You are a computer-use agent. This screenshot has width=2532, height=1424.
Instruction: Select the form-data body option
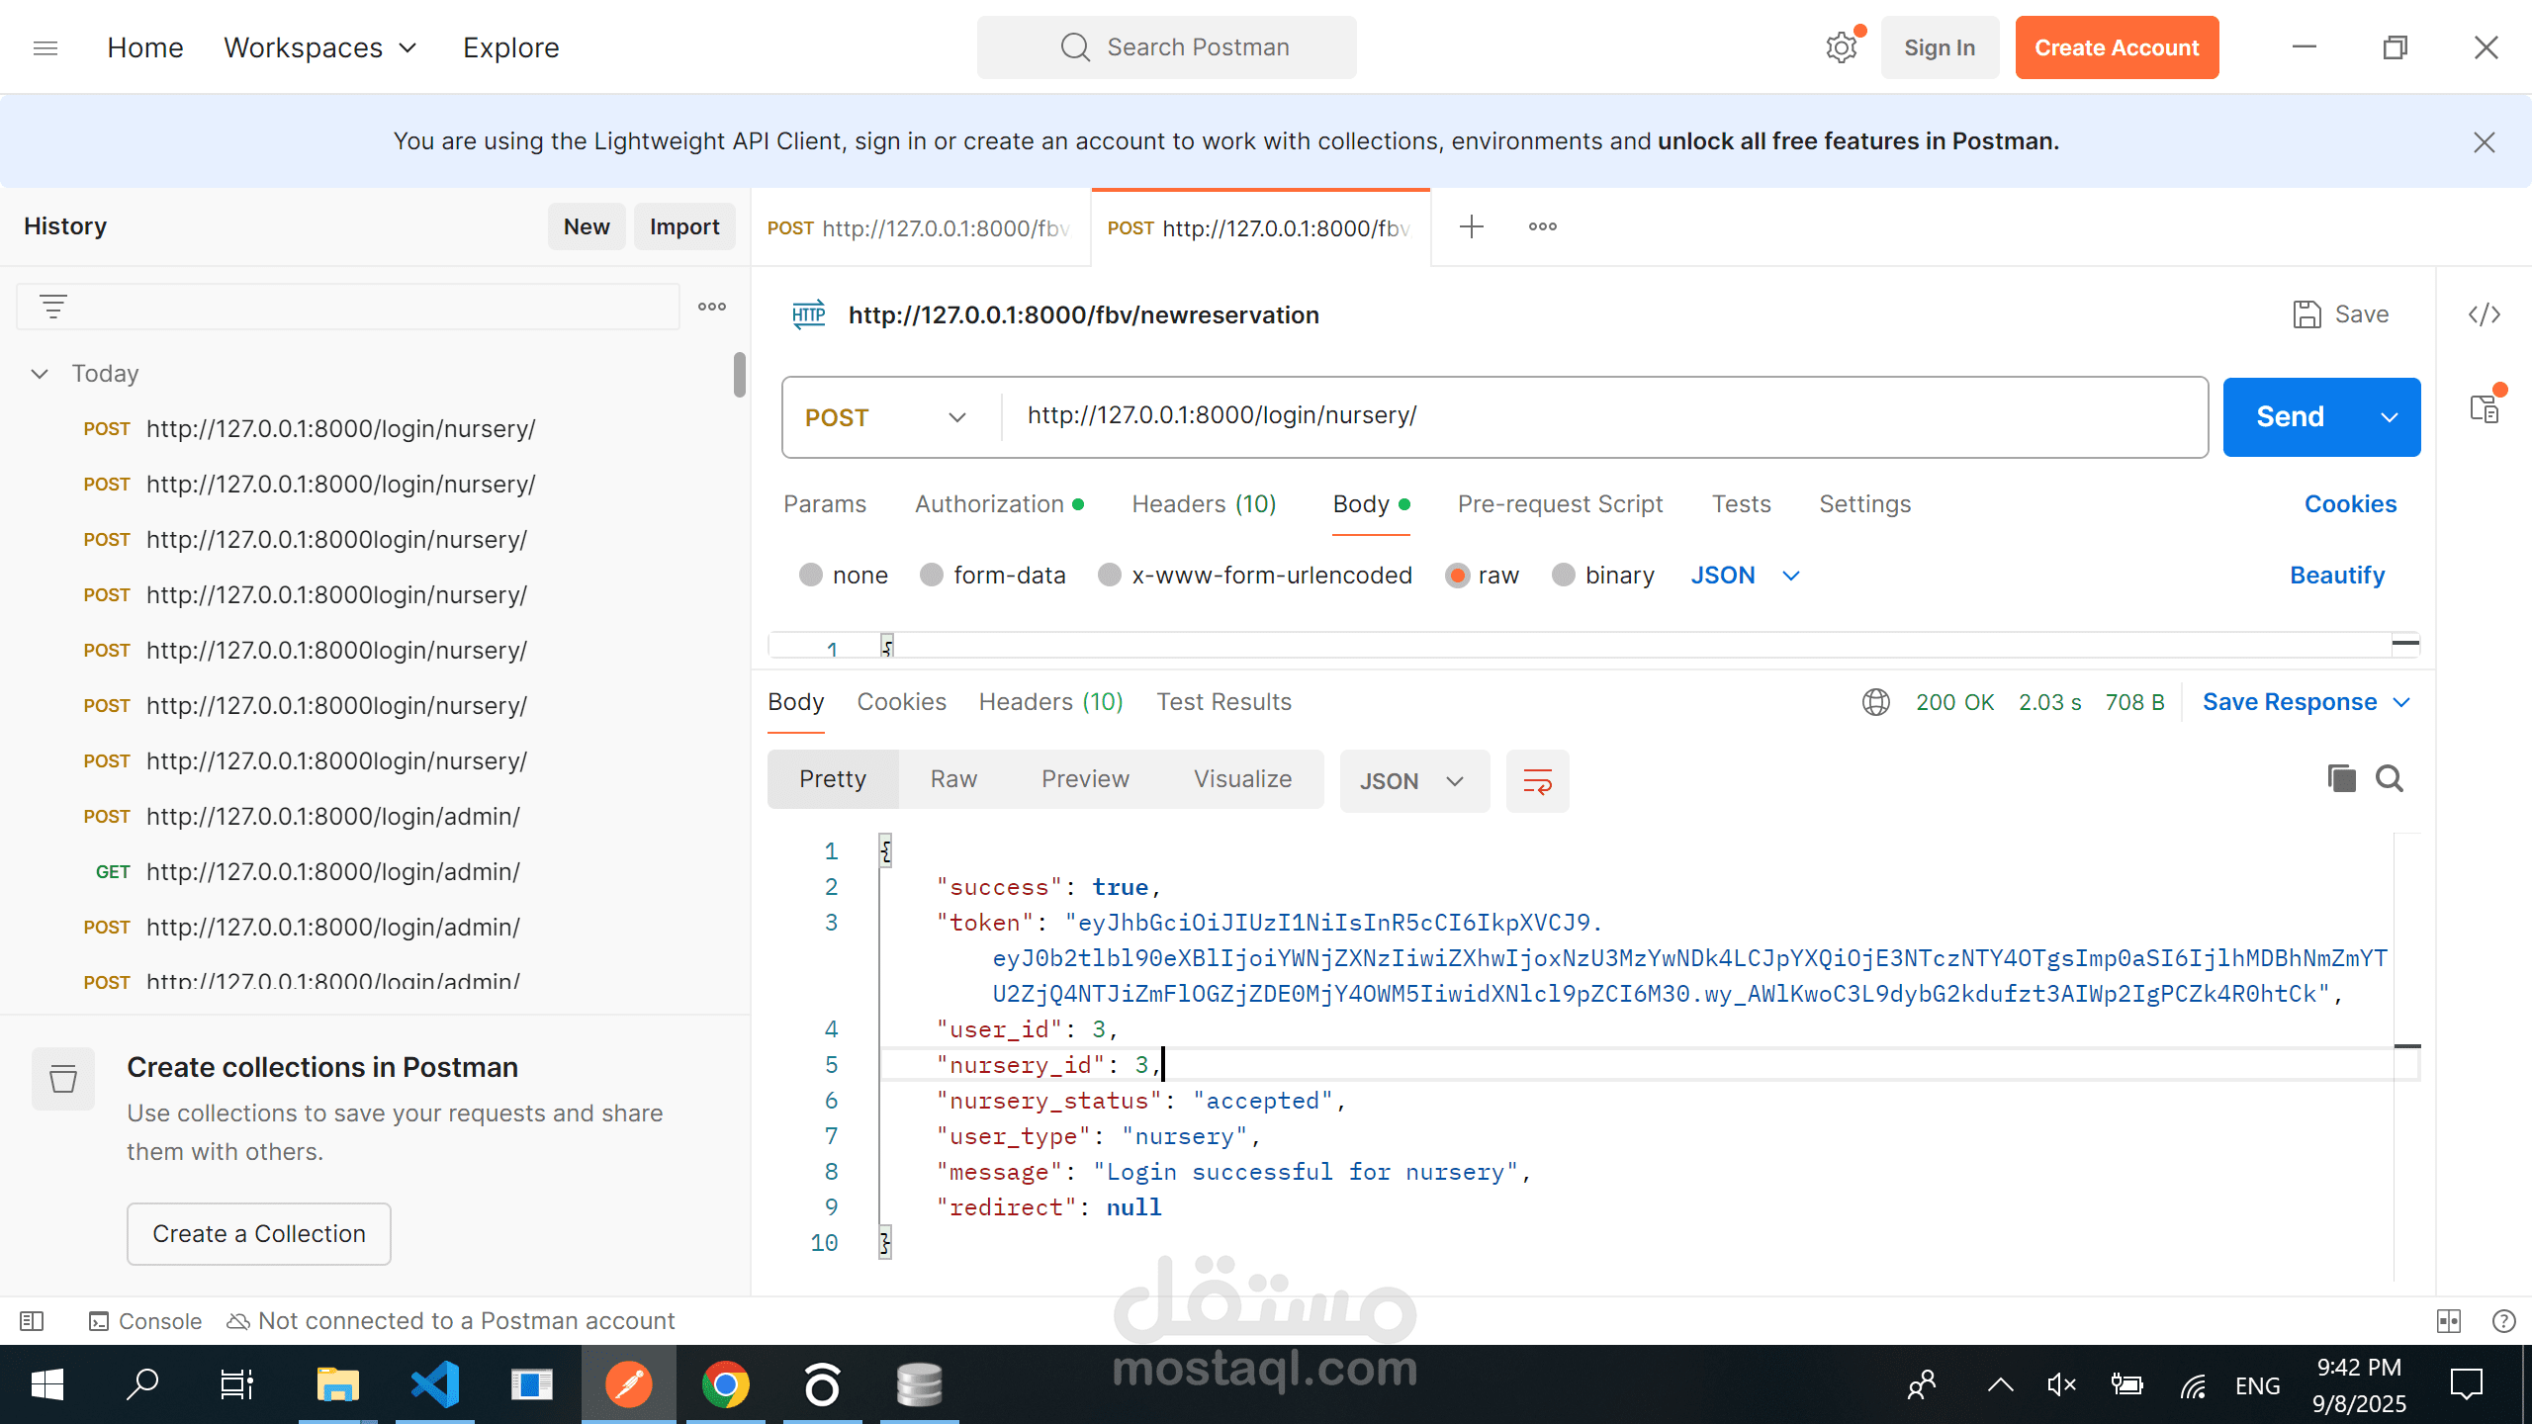pos(932,576)
